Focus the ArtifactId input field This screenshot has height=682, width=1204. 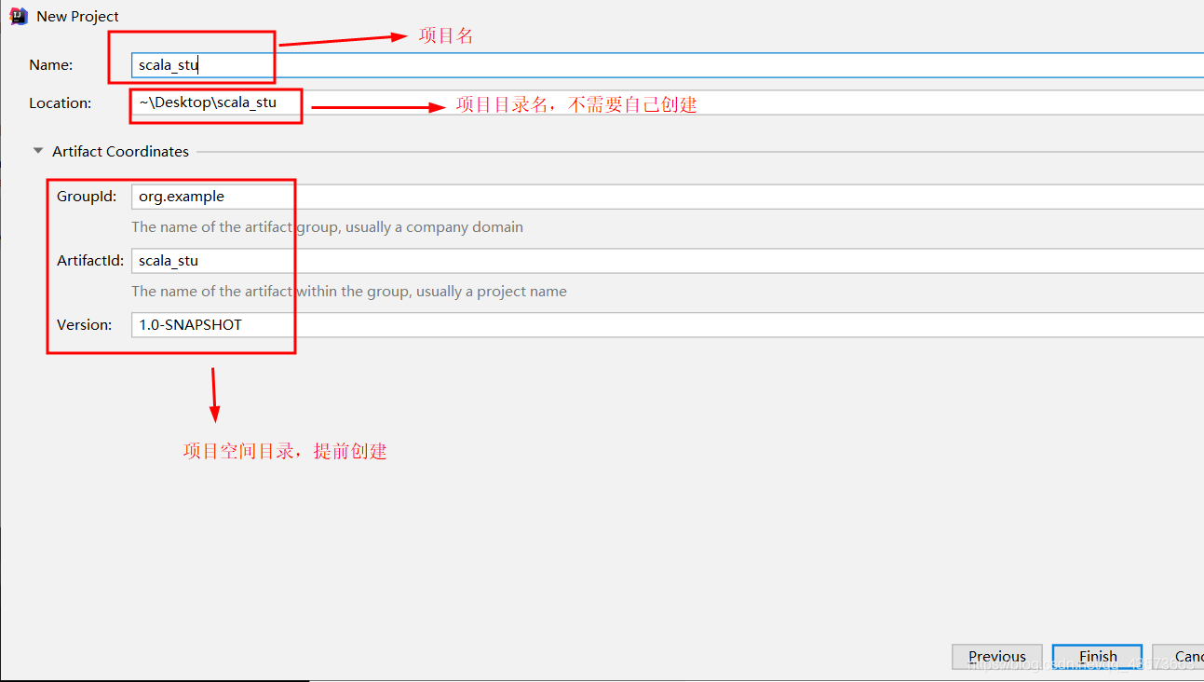pos(668,261)
